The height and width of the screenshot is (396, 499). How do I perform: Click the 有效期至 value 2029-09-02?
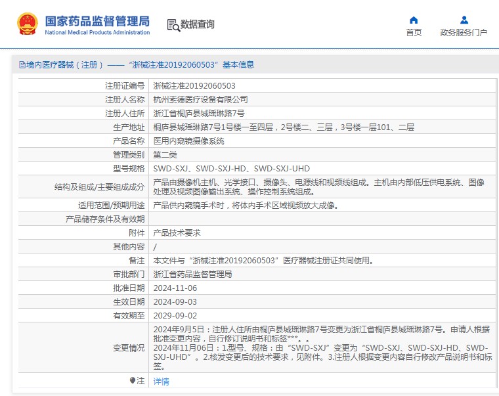175,316
